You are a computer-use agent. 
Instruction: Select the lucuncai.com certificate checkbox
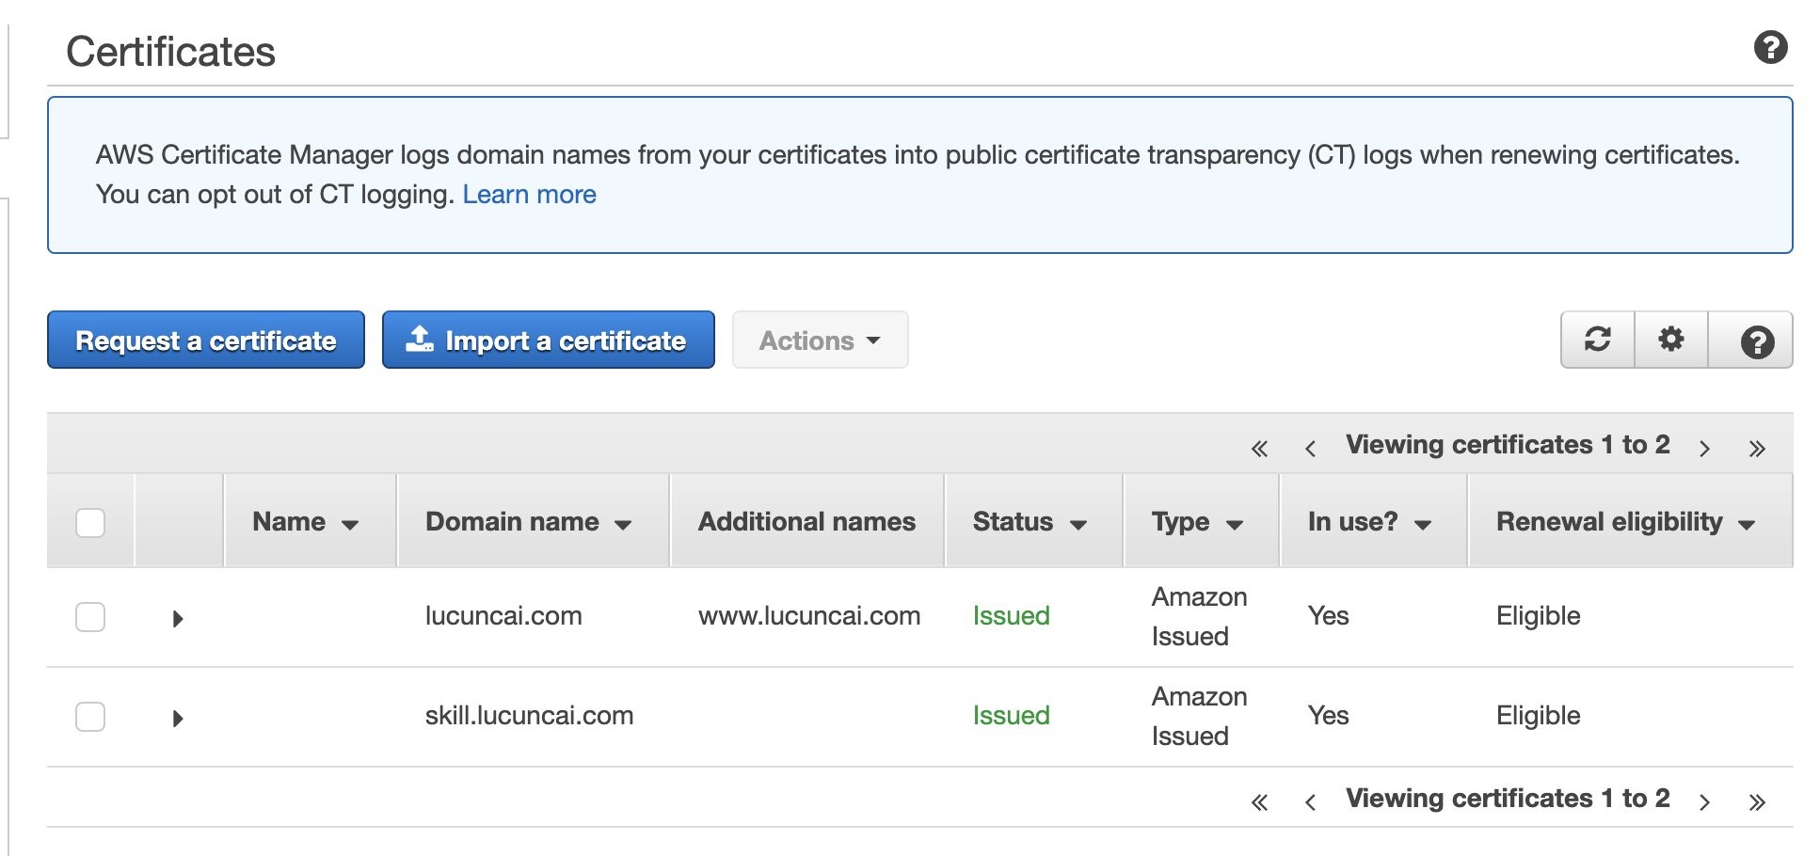point(90,617)
